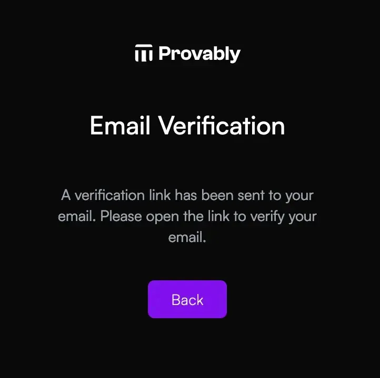The height and width of the screenshot is (378, 380).
Task: Click the first word "A" of message
Action: [66, 195]
